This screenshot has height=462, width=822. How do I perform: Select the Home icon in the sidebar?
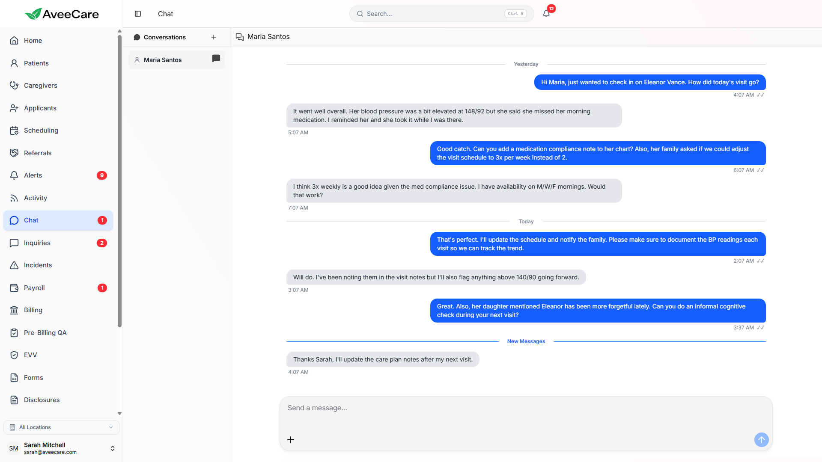pos(14,40)
